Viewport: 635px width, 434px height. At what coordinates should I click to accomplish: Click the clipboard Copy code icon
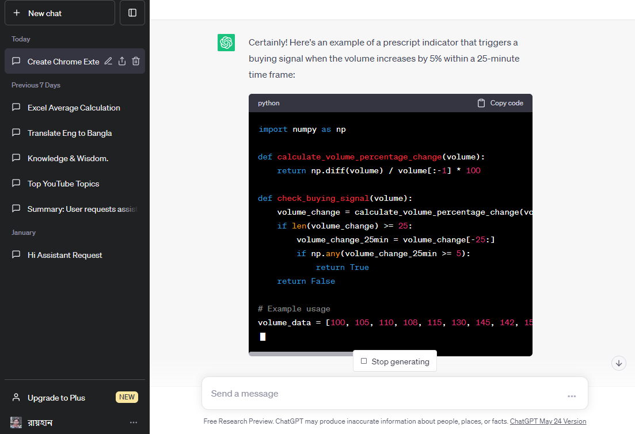(x=481, y=103)
